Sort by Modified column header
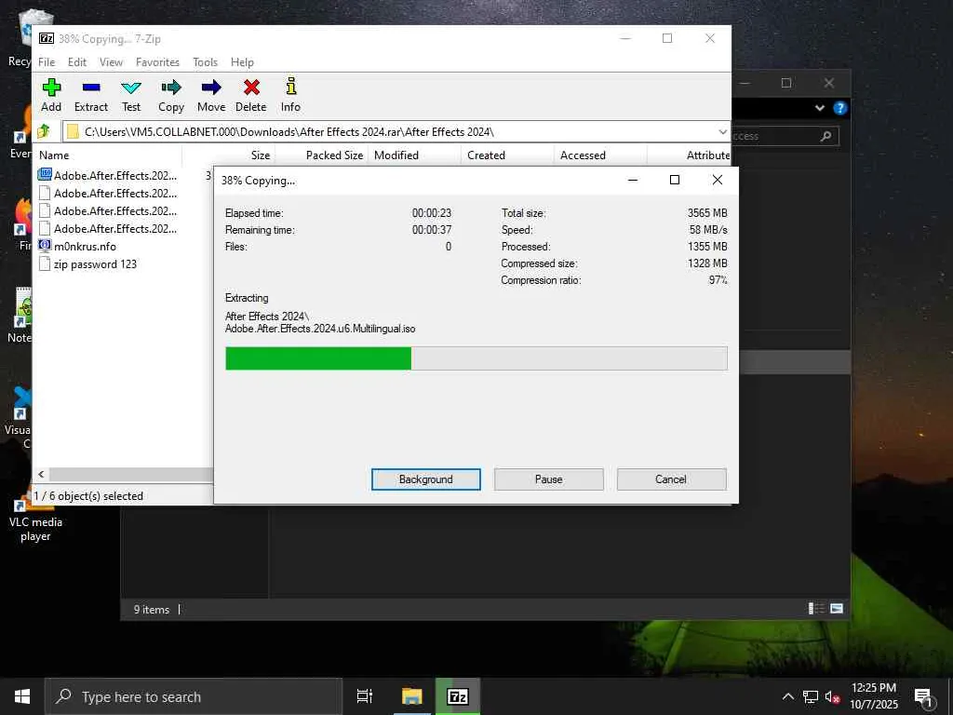Screen dimensions: 953x715 (x=414, y=155)
